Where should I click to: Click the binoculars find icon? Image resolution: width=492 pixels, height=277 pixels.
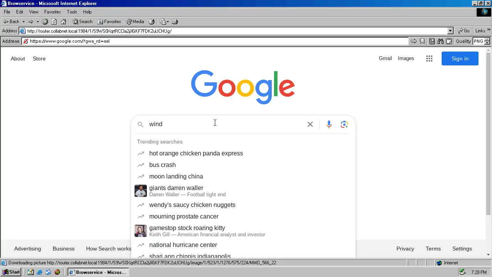(x=440, y=41)
